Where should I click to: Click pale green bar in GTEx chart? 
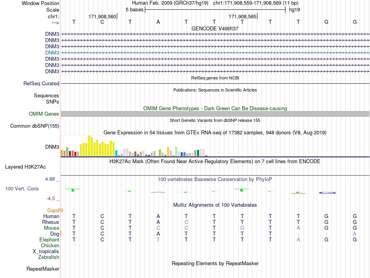(x=176, y=151)
